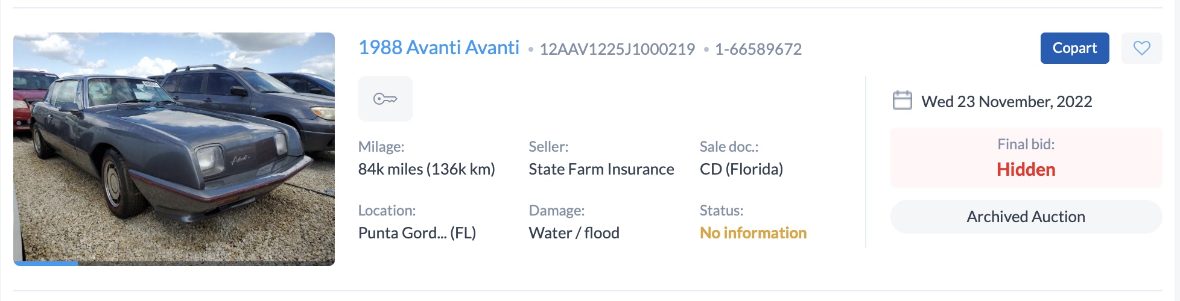Click the Punta Gord... (FL) location

click(417, 233)
